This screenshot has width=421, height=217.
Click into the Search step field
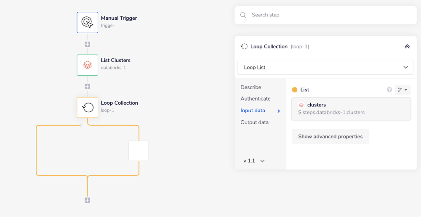pyautogui.click(x=328, y=15)
